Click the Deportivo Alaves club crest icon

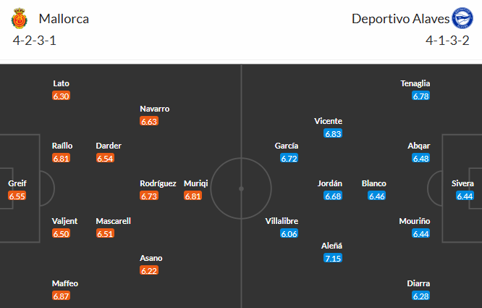[x=461, y=19]
